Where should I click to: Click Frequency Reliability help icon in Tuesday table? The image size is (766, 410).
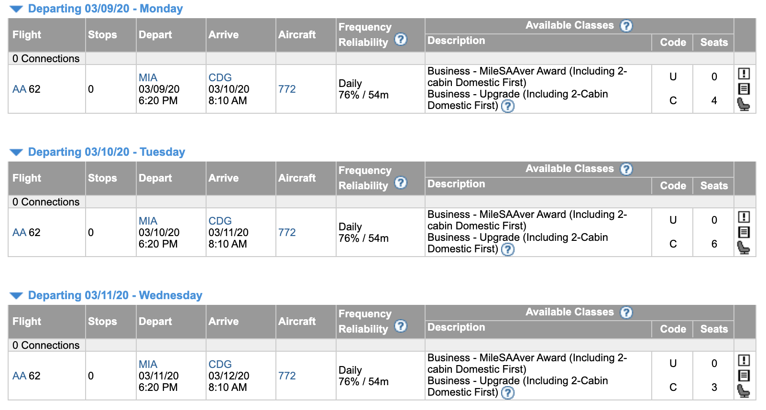click(401, 183)
